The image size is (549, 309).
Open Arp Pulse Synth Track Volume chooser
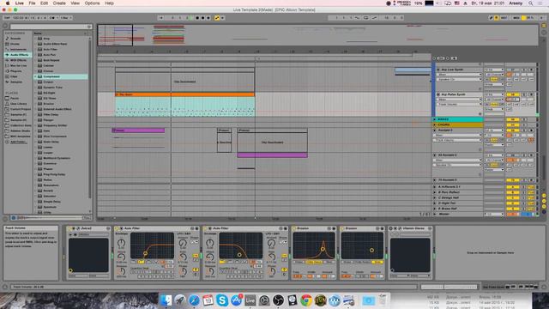click(459, 105)
